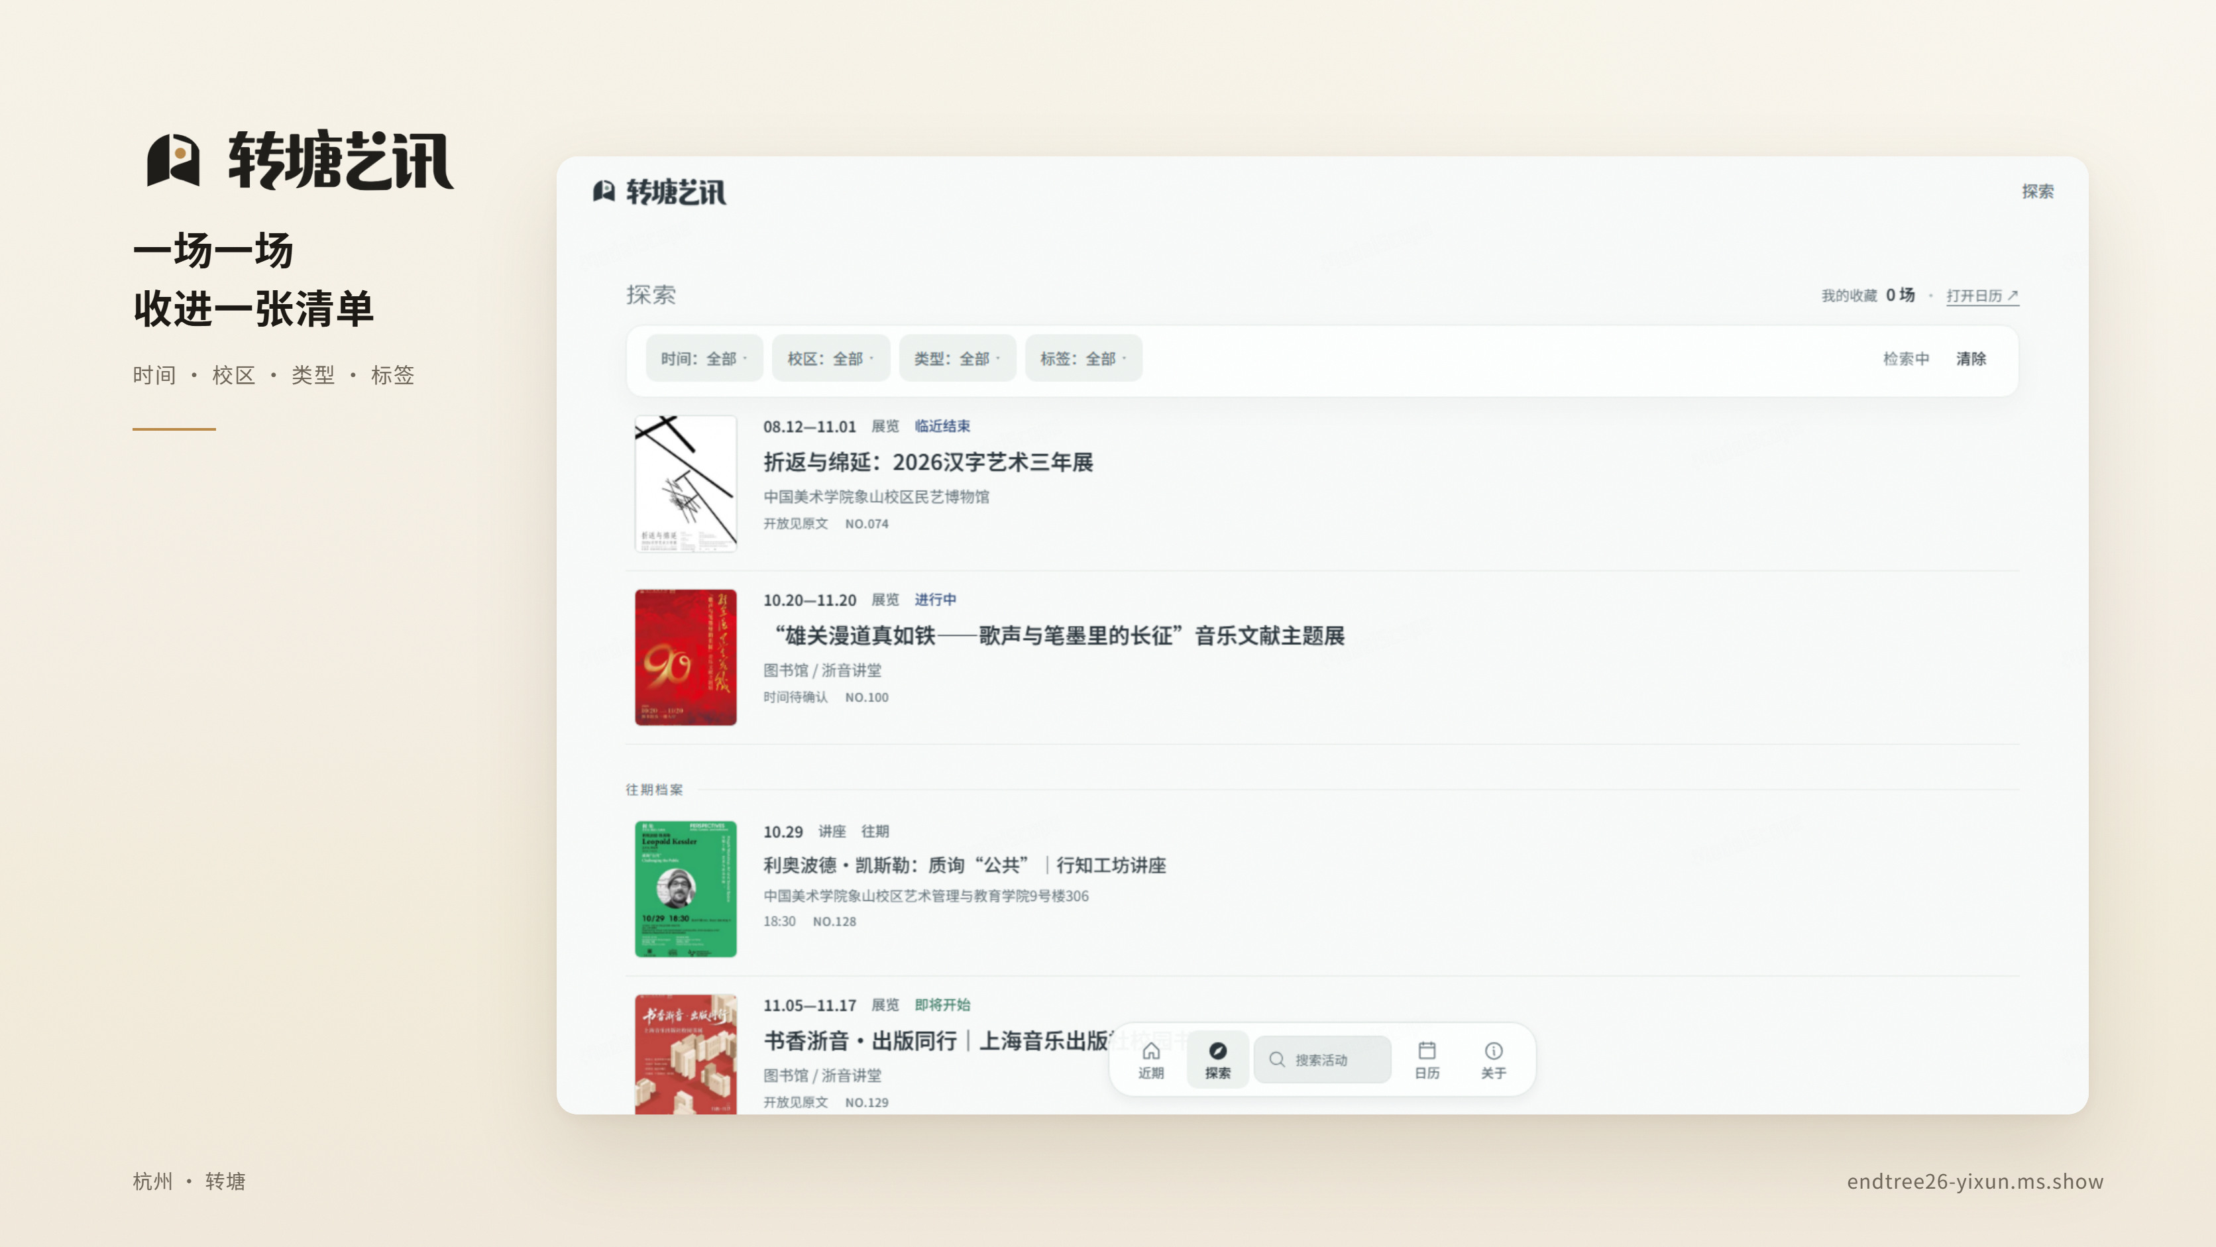Click the NO.100 entry number
2216x1247 pixels.
(866, 698)
